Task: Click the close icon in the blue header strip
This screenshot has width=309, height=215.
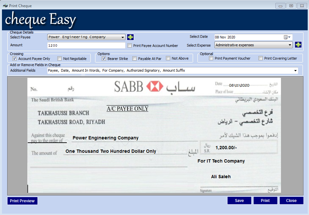Action: 302,6
